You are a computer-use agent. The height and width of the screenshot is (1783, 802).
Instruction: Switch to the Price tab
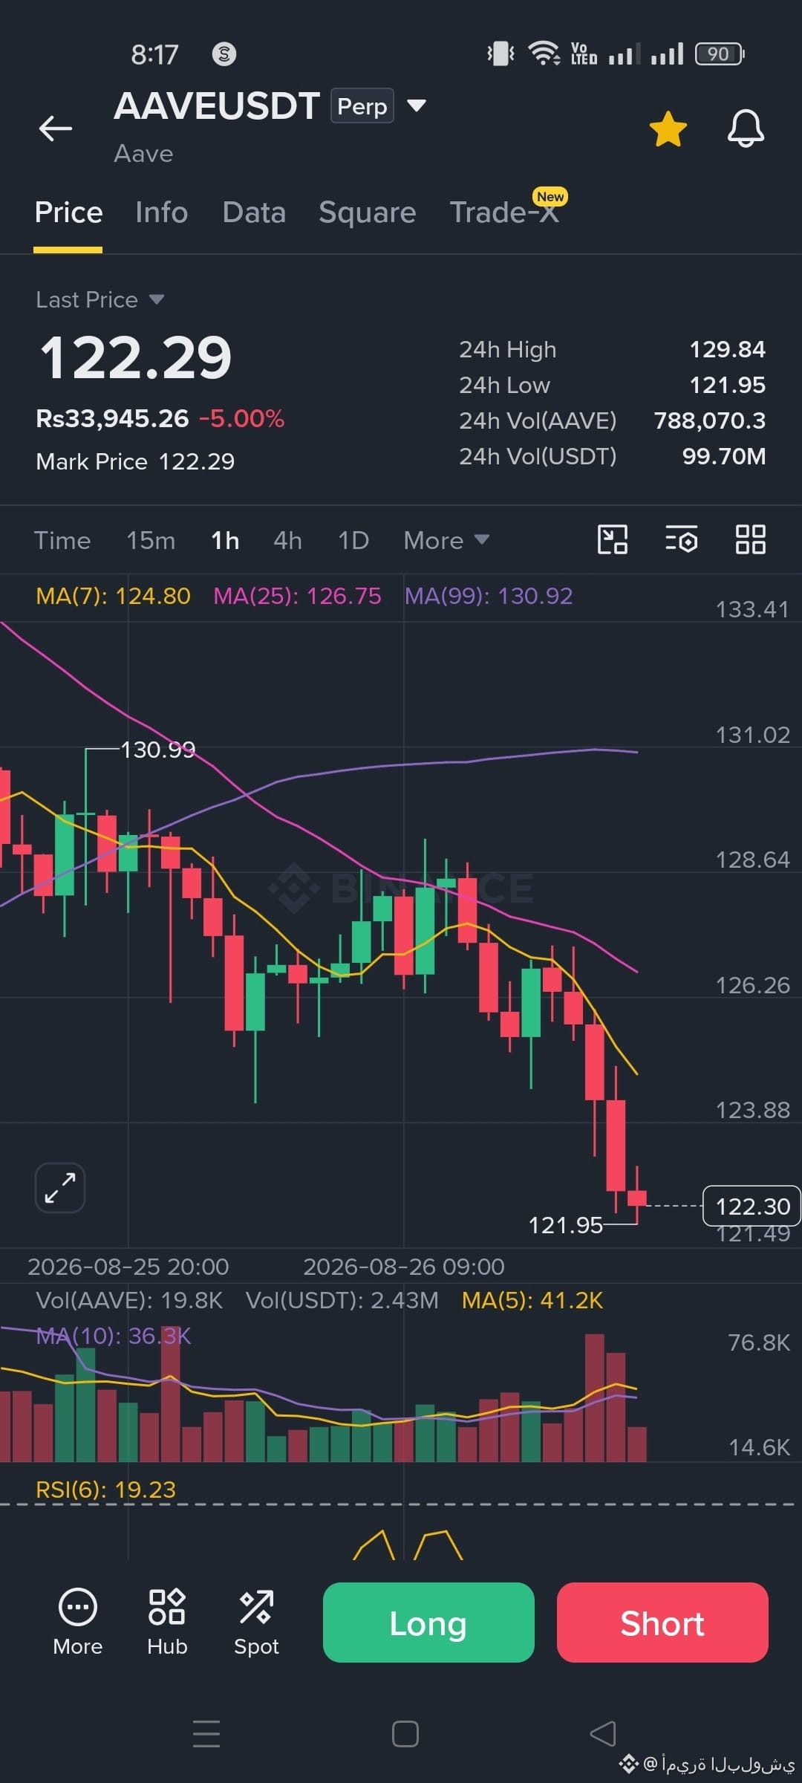[68, 212]
